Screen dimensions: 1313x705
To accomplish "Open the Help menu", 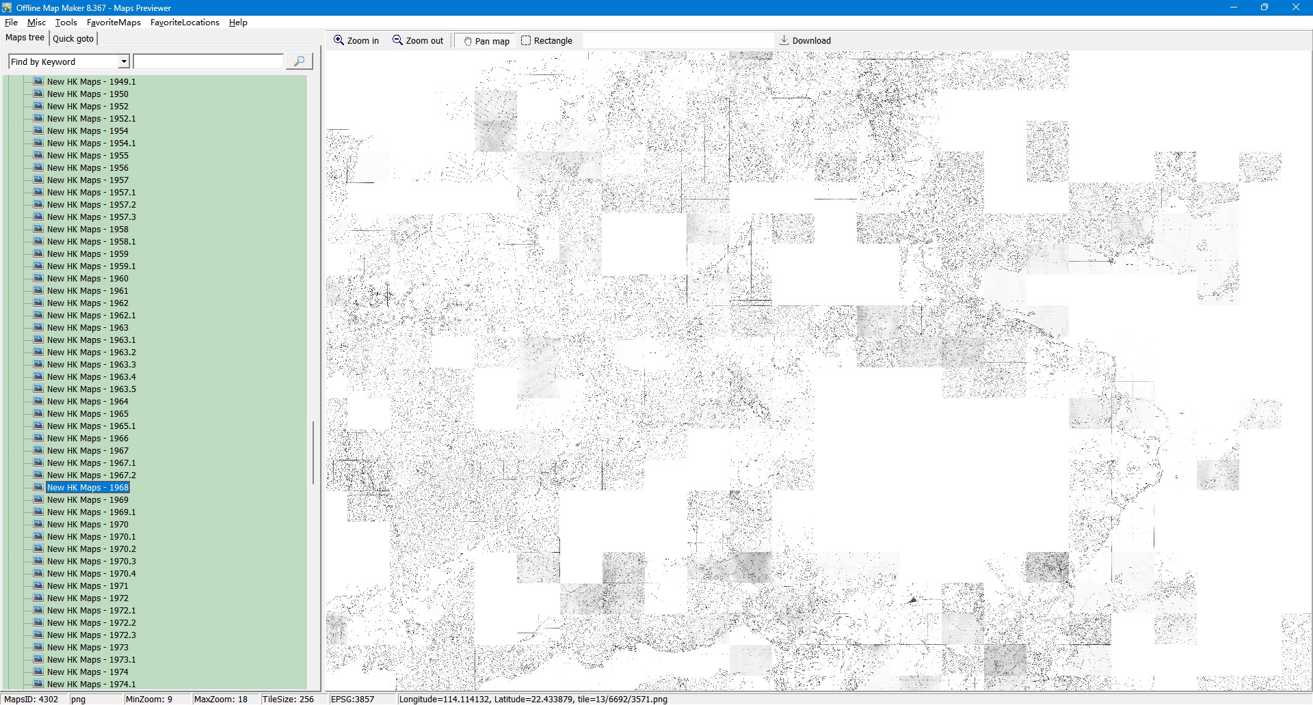I will (x=238, y=23).
